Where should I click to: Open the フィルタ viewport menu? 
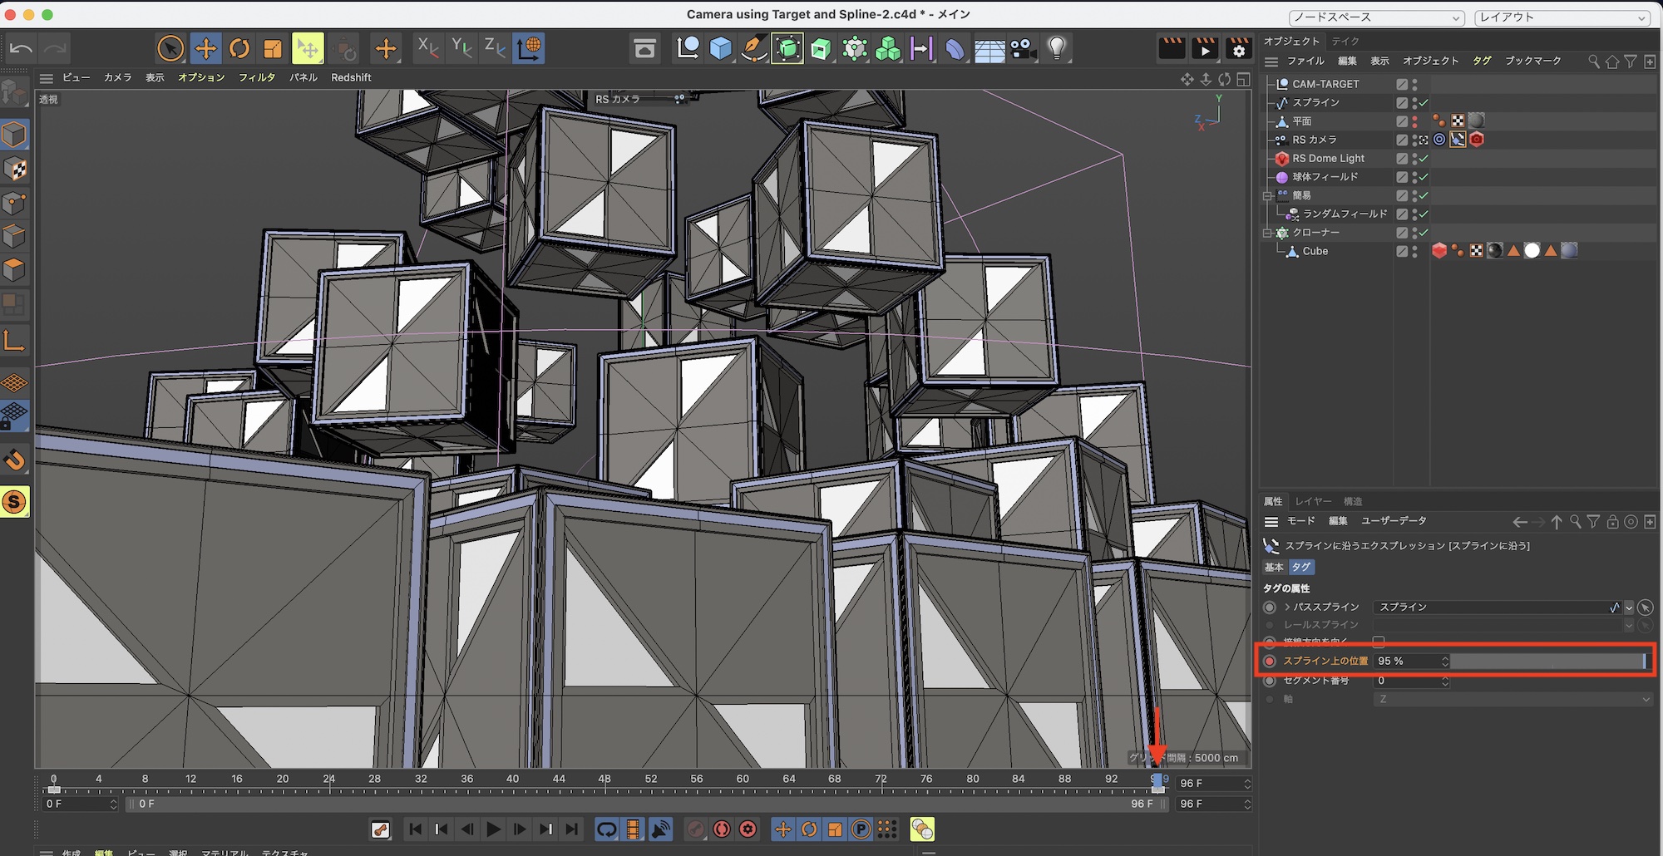click(256, 77)
